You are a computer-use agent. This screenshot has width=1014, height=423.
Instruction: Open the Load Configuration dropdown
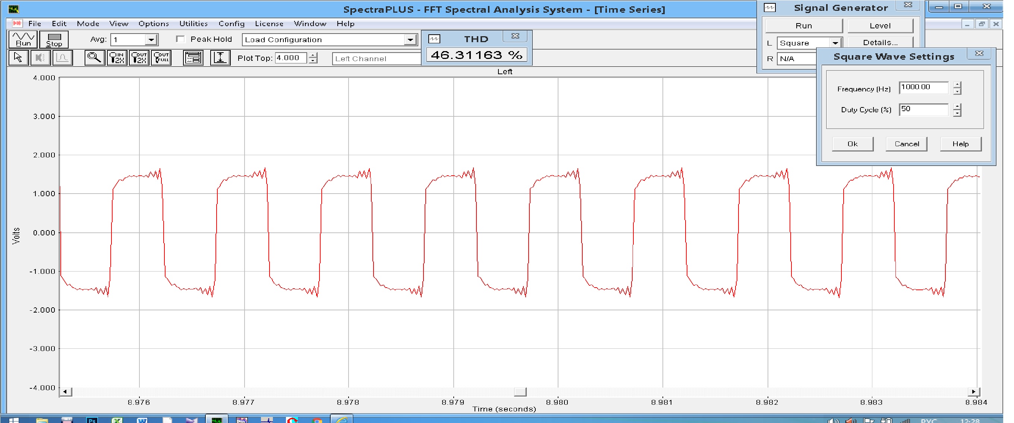410,40
